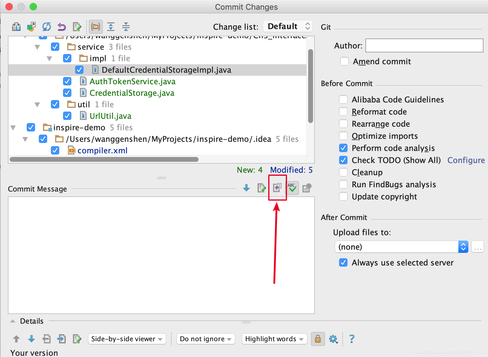
Task: Click the Configure link
Action: (466, 160)
